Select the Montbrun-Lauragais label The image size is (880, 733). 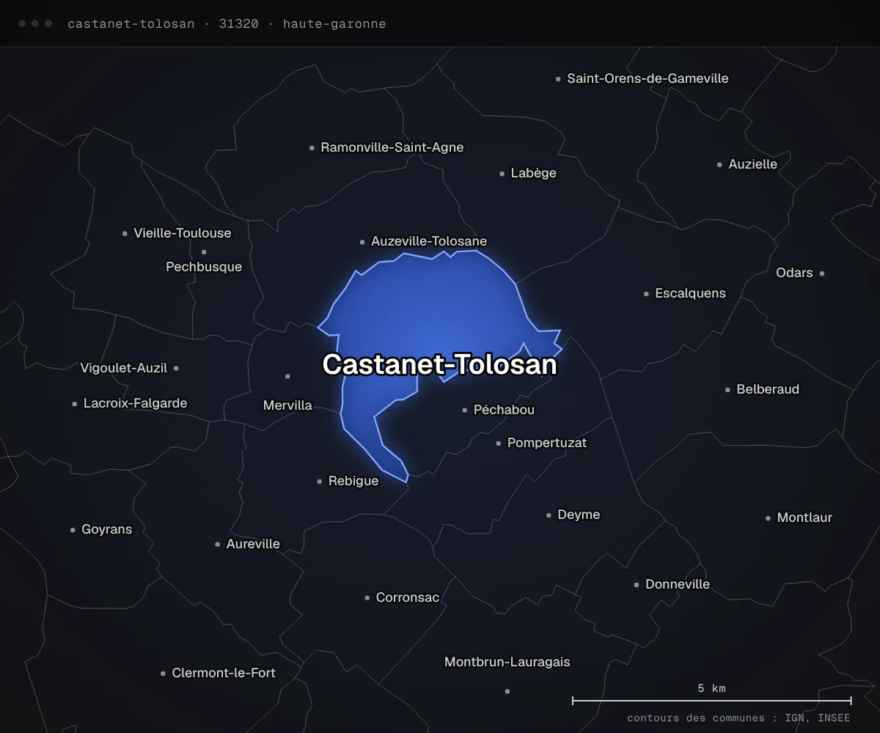click(x=507, y=662)
